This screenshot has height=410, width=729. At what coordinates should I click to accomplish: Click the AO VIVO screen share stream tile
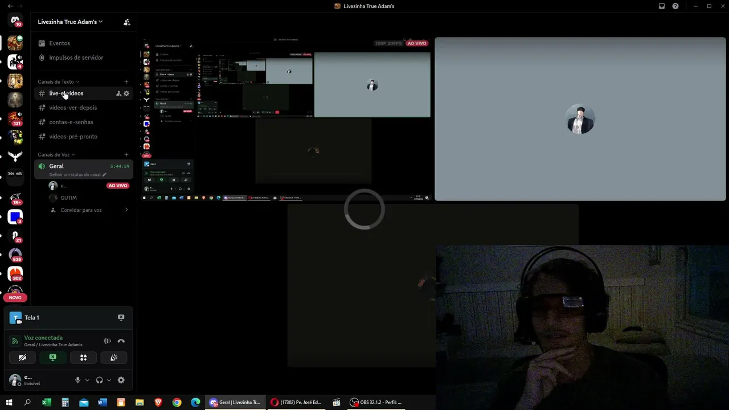tap(286, 119)
